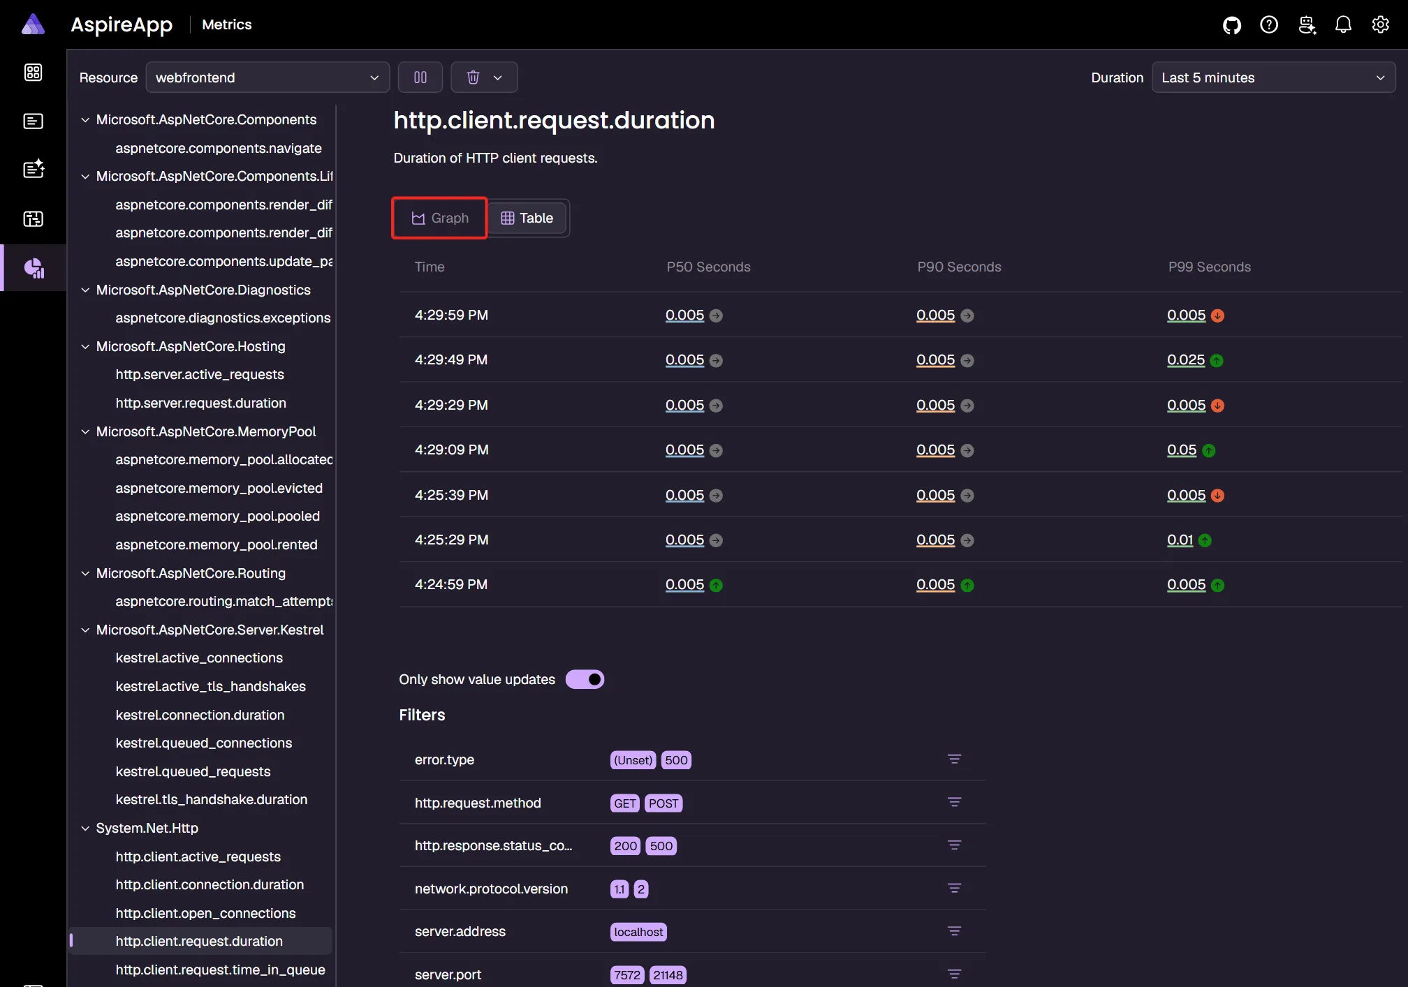
Task: Collapse Microsoft.AspNetCore.MemoryPool group
Action: (x=85, y=431)
